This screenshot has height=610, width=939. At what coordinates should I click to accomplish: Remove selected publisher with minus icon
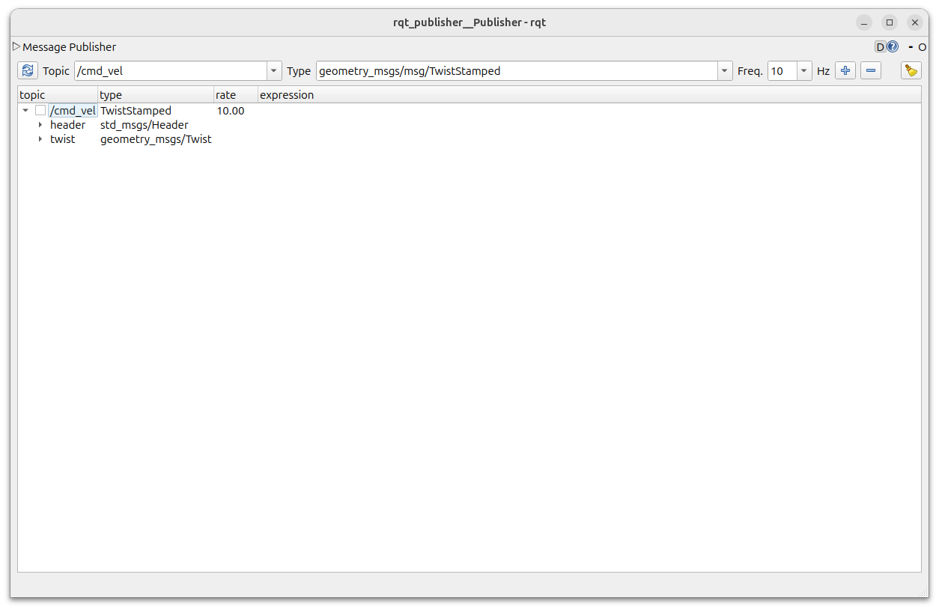point(871,71)
